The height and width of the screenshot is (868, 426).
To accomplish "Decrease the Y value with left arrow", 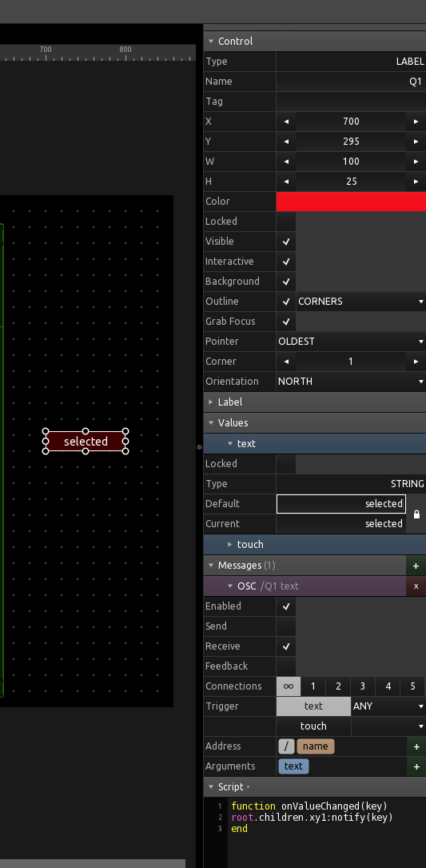I will tap(286, 141).
